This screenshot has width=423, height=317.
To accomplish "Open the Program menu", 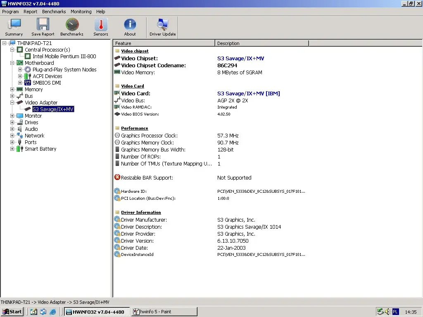I will coord(10,12).
